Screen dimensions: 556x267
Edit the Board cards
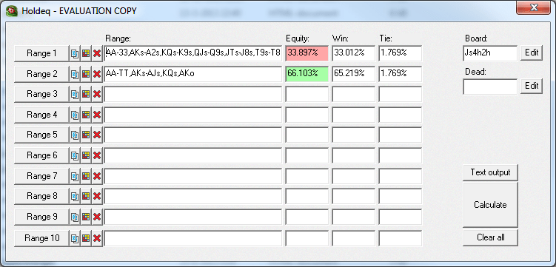pos(532,53)
